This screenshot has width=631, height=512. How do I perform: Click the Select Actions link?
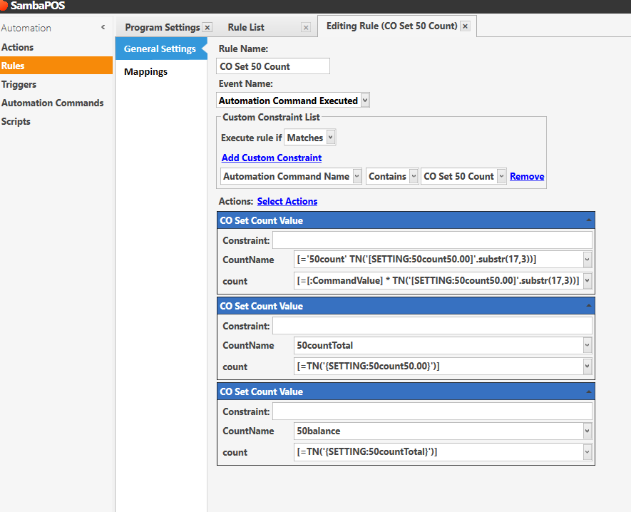(x=287, y=201)
